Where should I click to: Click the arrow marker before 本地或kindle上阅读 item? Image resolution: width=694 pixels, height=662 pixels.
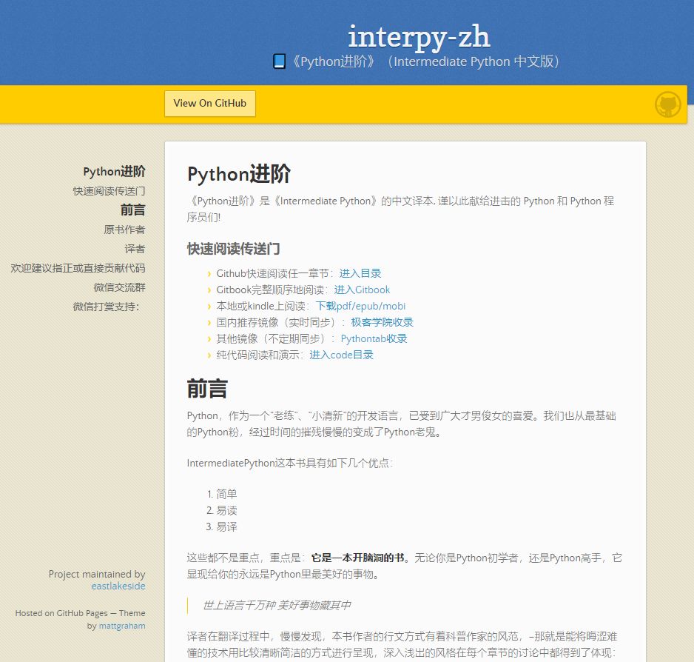pos(209,306)
